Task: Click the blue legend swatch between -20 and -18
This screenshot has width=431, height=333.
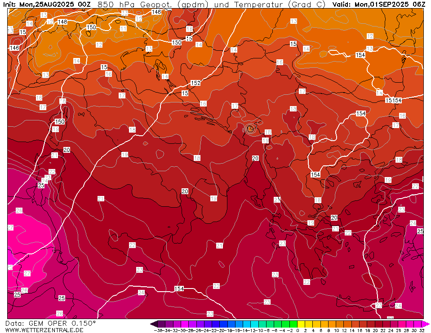Action: pyautogui.click(x=223, y=324)
